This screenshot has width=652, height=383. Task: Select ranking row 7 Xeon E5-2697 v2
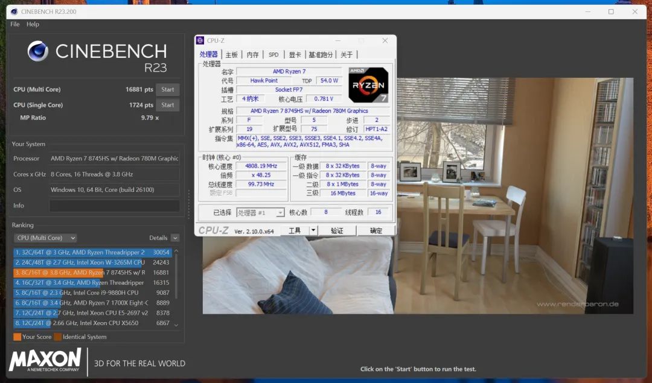click(x=92, y=313)
